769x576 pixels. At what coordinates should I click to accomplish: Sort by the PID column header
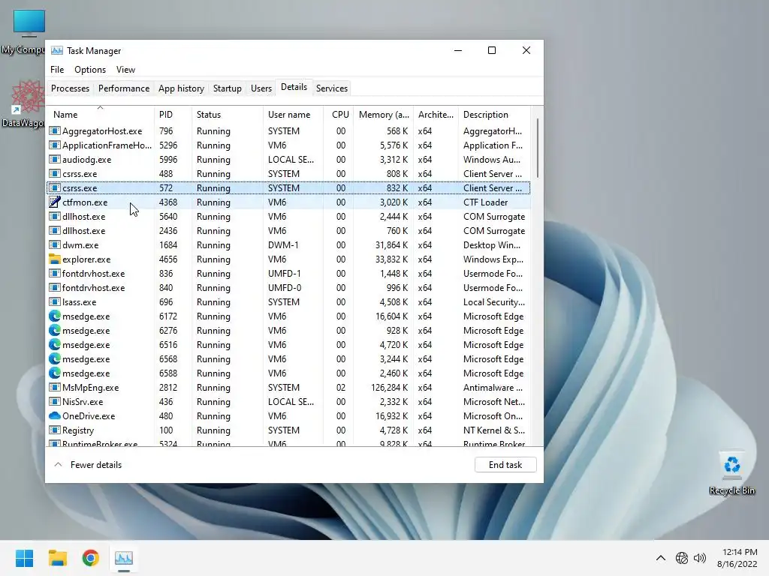tap(173, 115)
